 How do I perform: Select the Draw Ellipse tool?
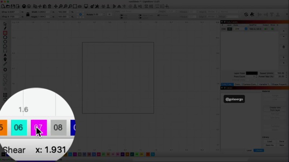(5, 37)
